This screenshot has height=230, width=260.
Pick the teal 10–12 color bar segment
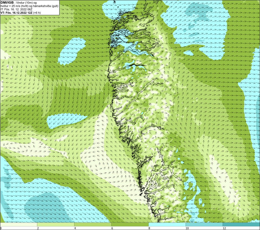pyautogui.click(x=204, y=224)
